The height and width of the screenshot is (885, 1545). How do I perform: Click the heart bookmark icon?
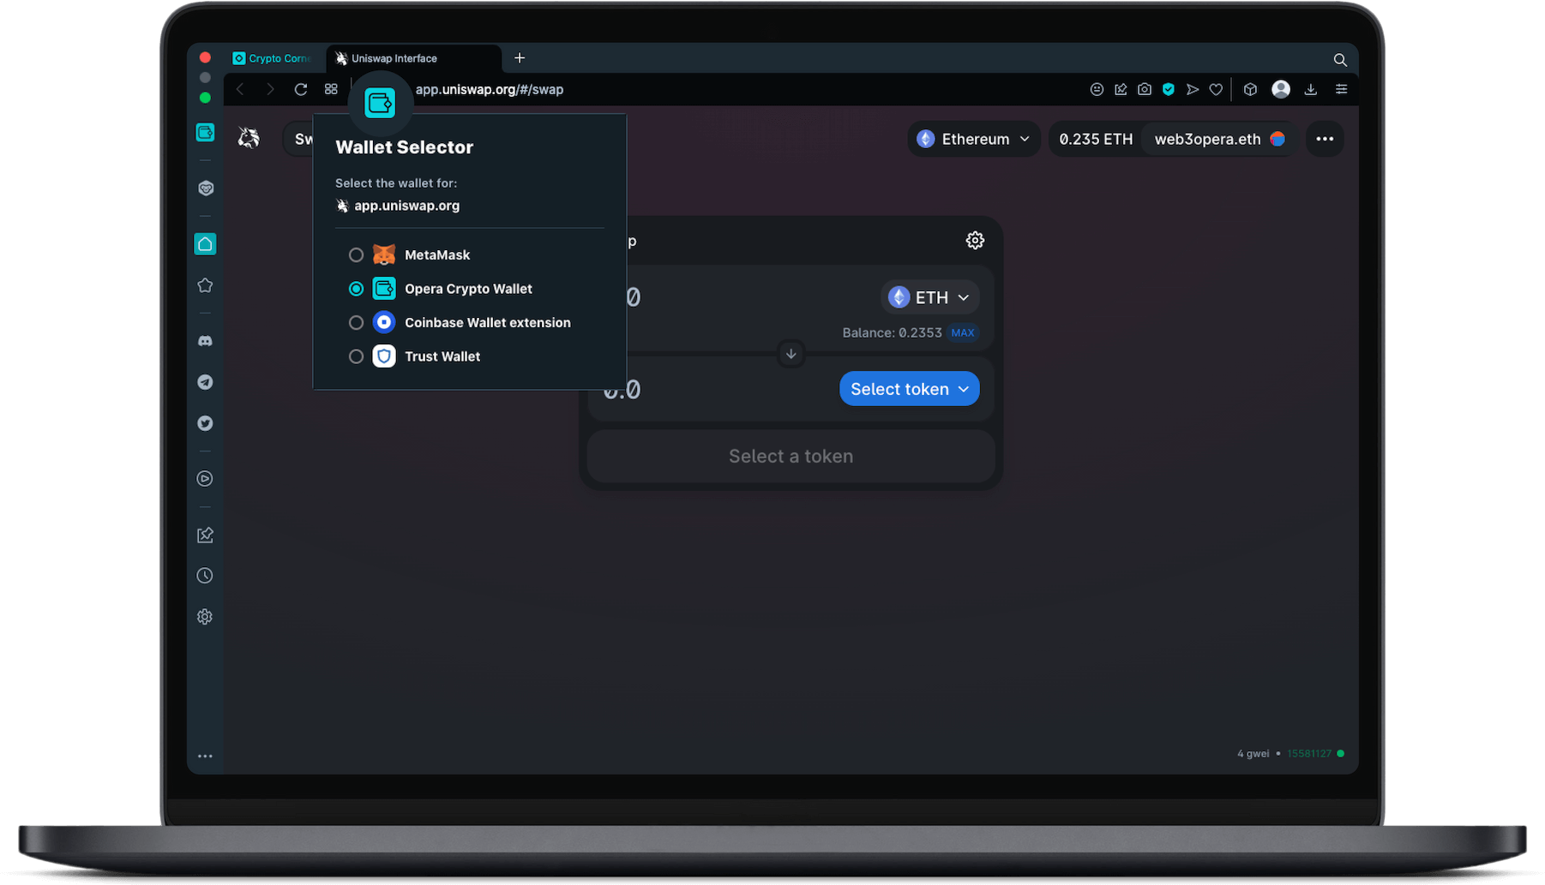pos(1216,89)
